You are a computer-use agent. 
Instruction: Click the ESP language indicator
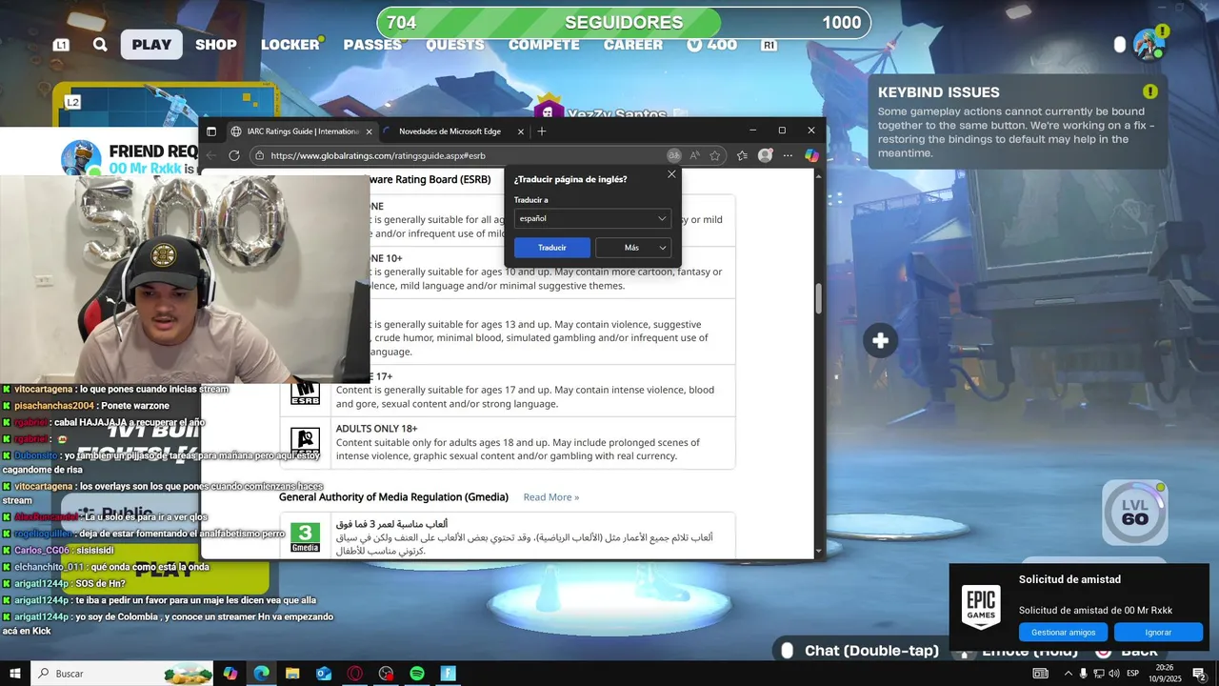pos(1132,674)
